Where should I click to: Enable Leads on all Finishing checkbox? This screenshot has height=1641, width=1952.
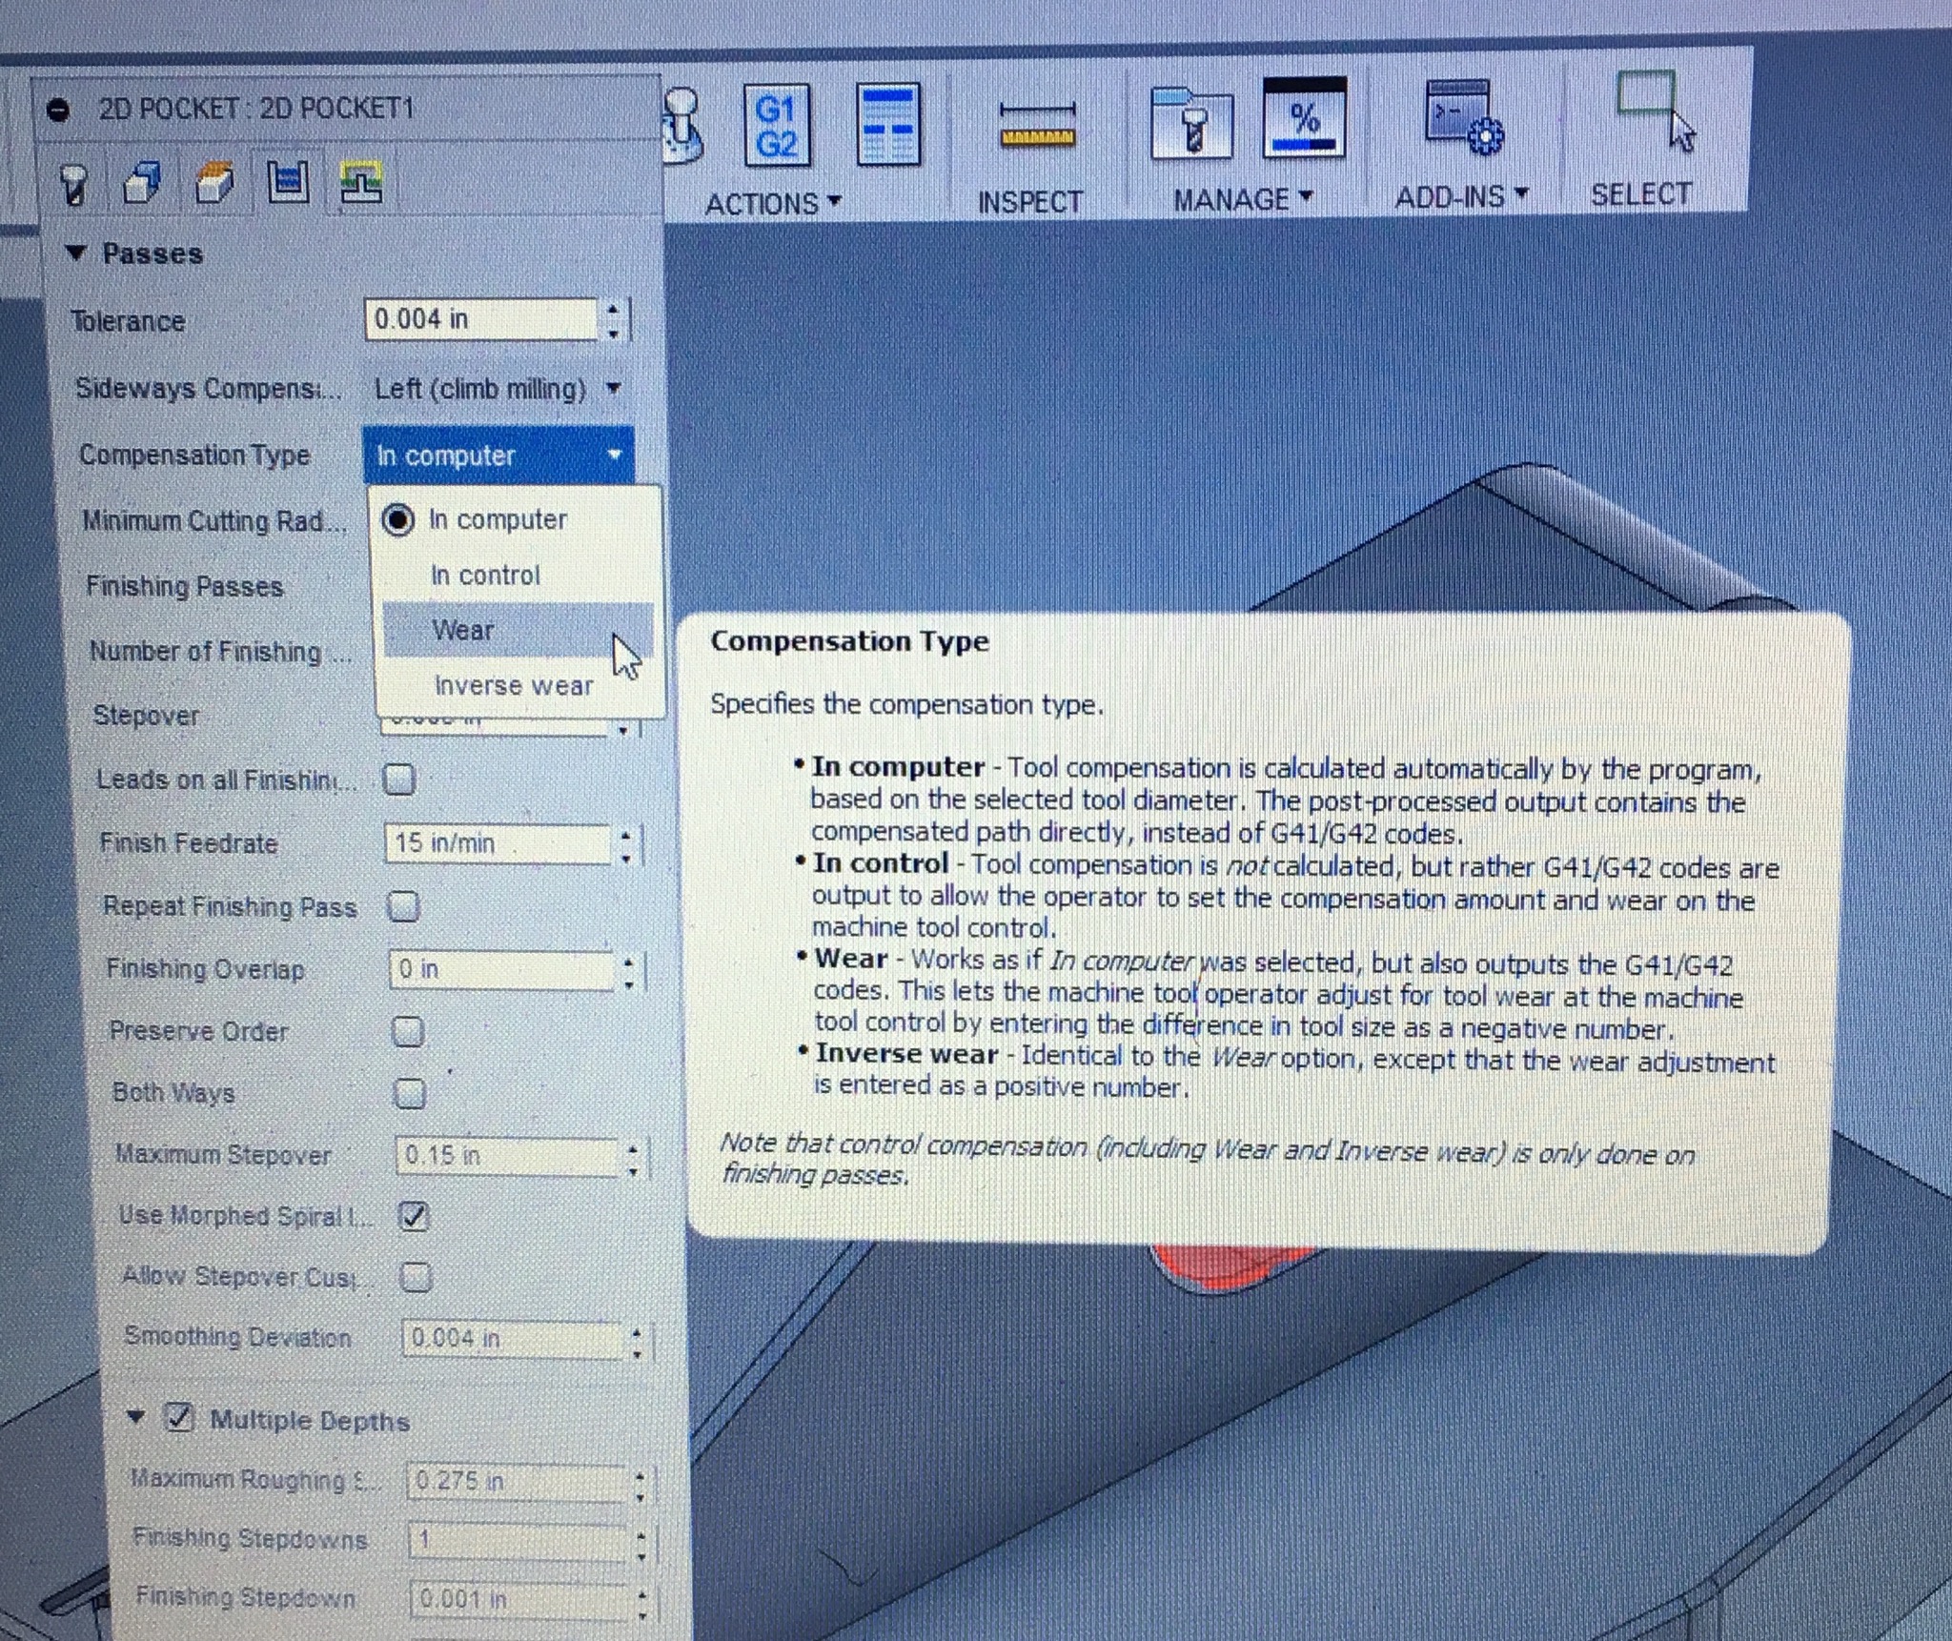pos(399,779)
